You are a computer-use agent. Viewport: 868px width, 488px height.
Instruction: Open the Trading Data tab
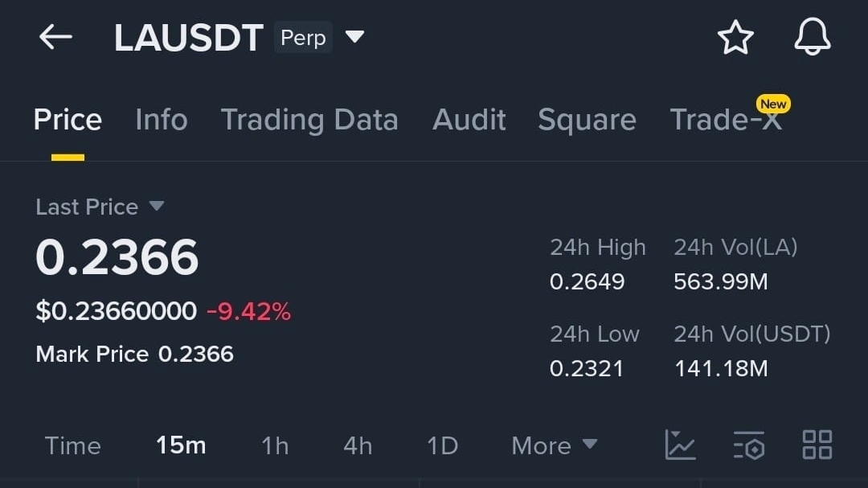tap(309, 120)
